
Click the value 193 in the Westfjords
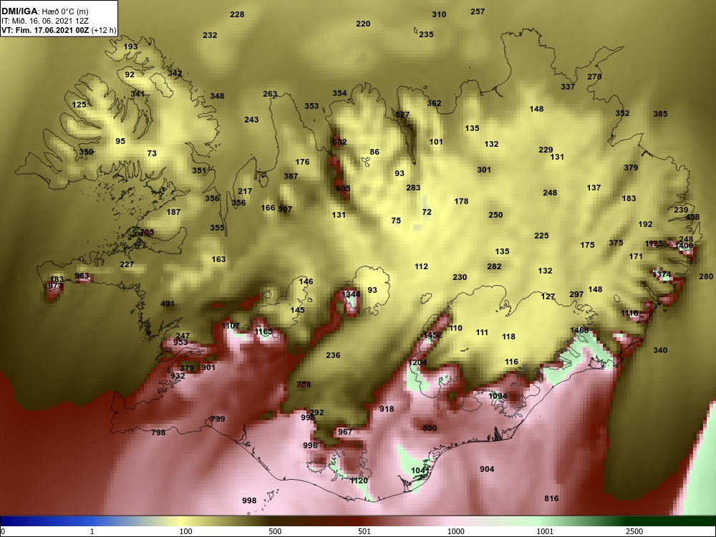click(130, 47)
